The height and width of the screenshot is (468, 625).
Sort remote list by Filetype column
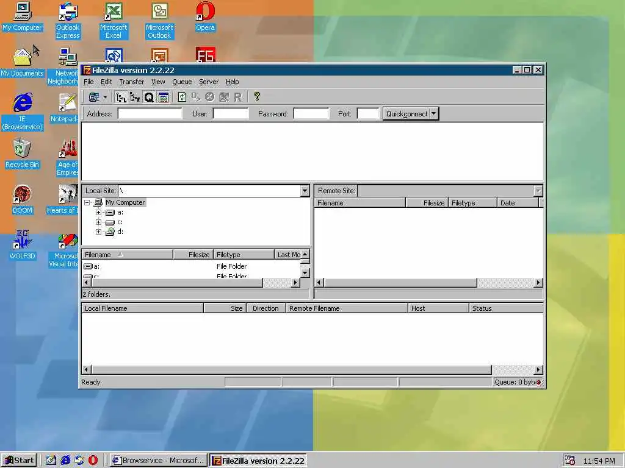473,203
